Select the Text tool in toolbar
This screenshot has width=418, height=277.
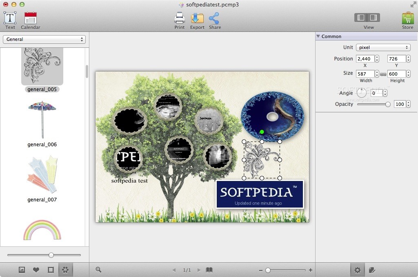tap(10, 20)
